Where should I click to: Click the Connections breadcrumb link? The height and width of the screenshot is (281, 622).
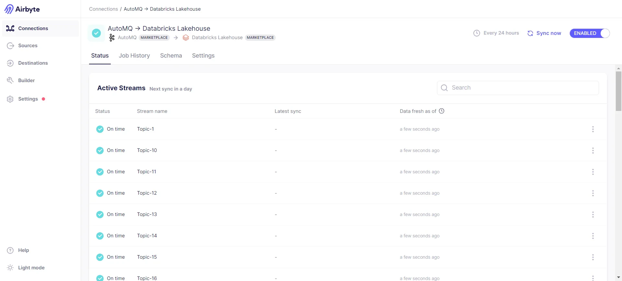coord(103,9)
